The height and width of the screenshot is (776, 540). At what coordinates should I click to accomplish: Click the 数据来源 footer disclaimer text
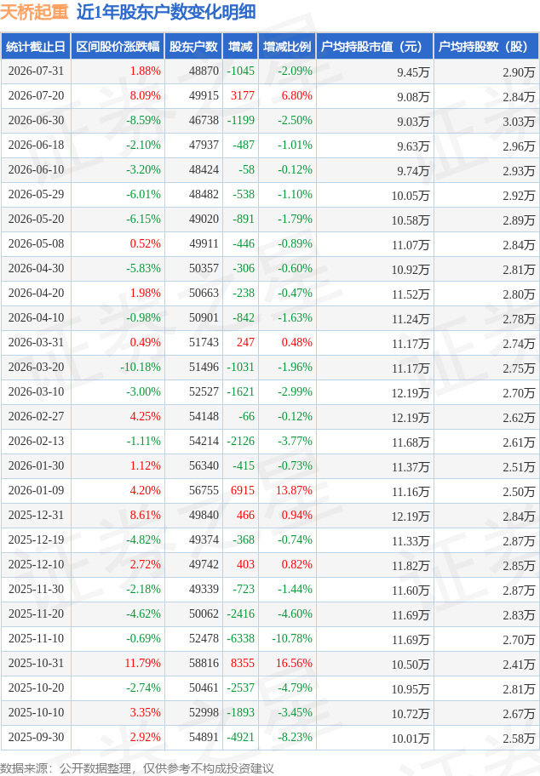point(137,768)
